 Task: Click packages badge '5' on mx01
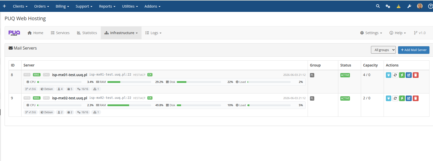[x=70, y=89]
